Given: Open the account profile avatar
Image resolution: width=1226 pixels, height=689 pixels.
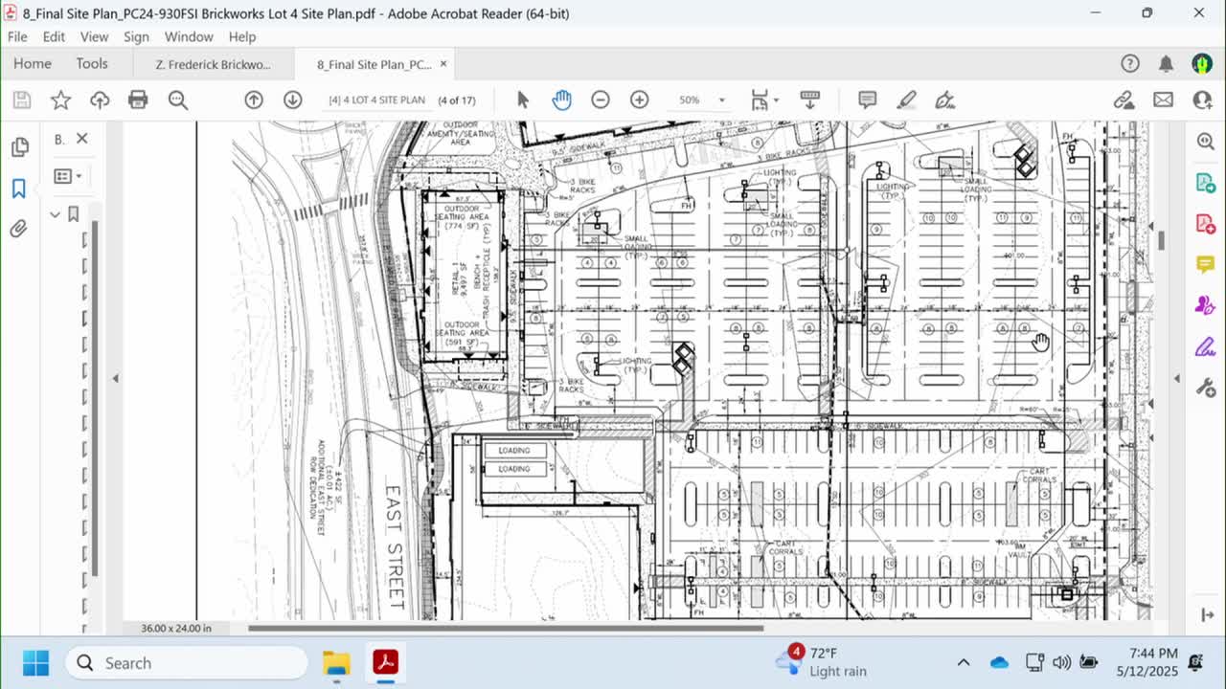Looking at the screenshot, I should click(1202, 64).
